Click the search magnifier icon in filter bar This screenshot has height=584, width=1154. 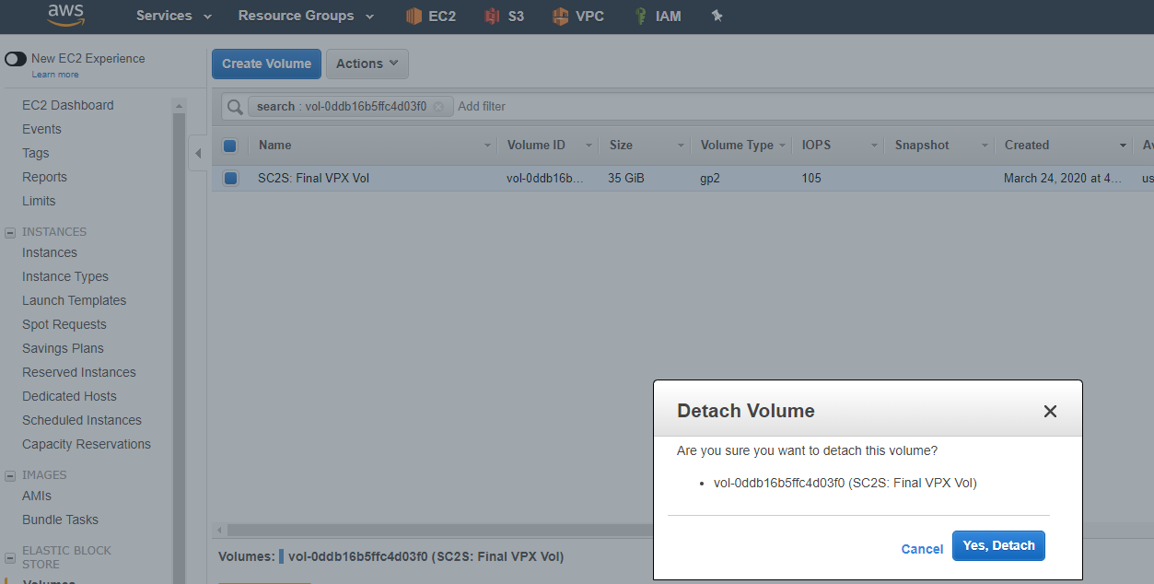pyautogui.click(x=235, y=107)
